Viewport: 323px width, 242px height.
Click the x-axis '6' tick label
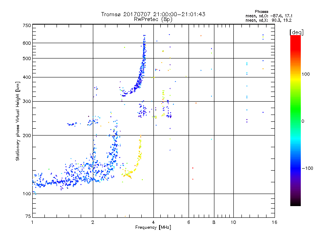(189, 222)
